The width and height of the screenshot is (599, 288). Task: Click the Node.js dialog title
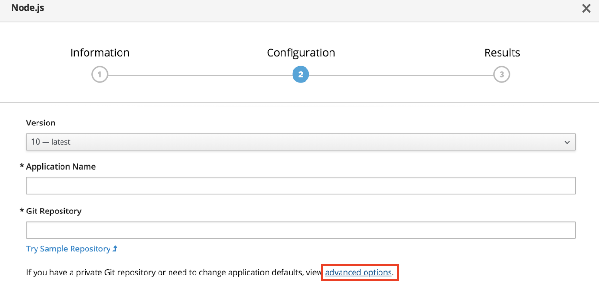pos(28,8)
